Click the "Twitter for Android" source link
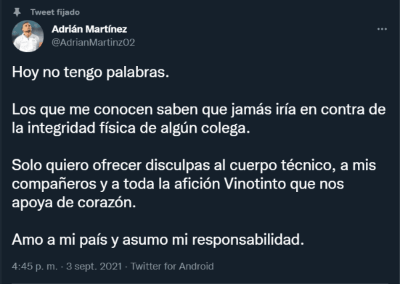 171,266
